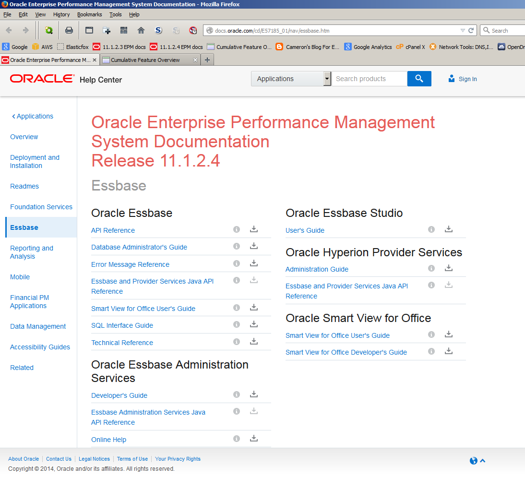Screen dimensions: 525x477
Task: Open Foundation Services sidebar link
Action: (41, 207)
